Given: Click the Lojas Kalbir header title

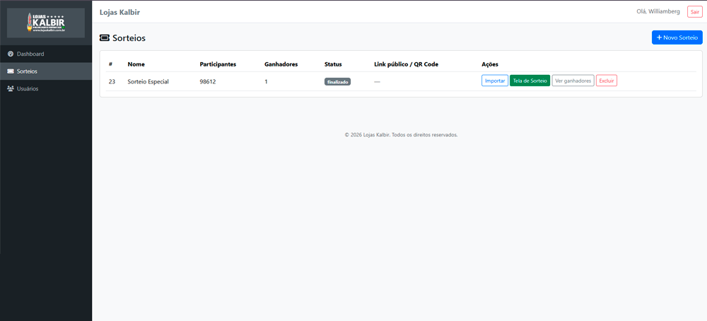Looking at the screenshot, I should (119, 12).
